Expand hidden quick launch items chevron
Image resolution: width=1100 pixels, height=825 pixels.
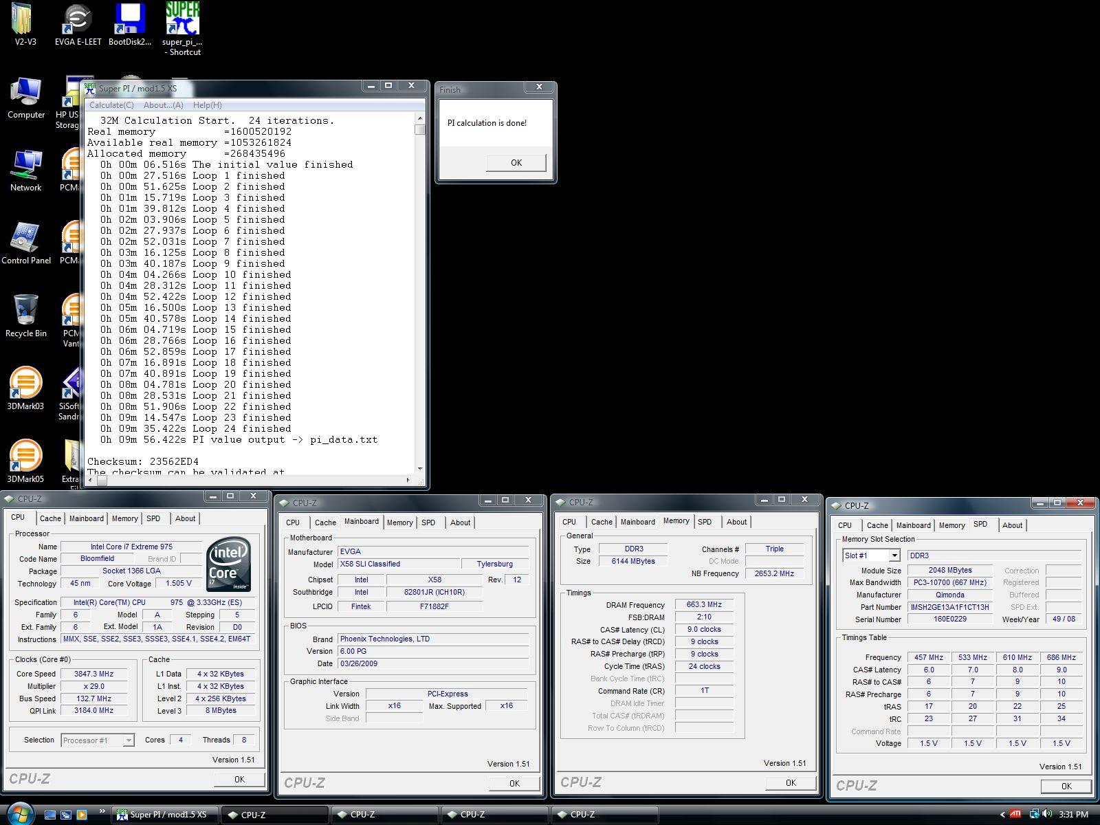pyautogui.click(x=102, y=811)
